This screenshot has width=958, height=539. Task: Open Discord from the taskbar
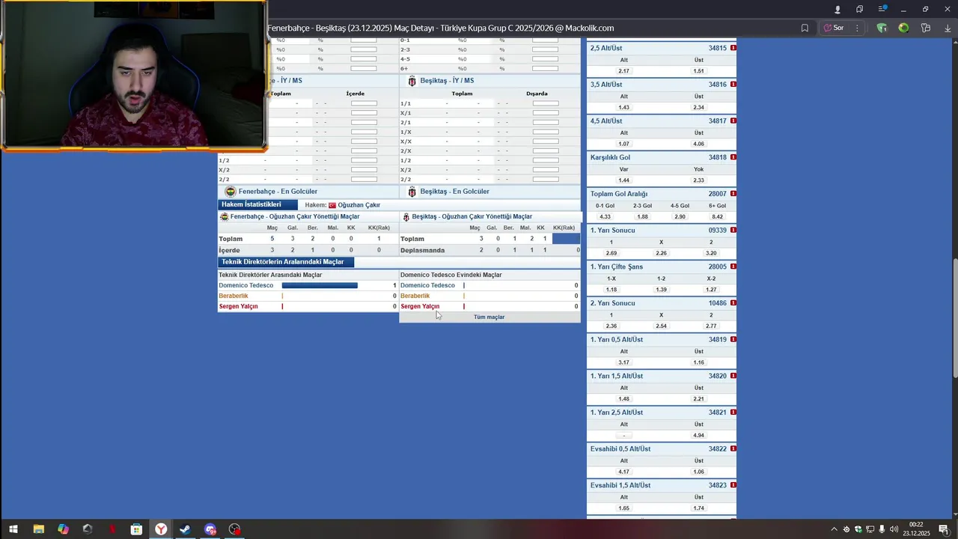pyautogui.click(x=210, y=529)
